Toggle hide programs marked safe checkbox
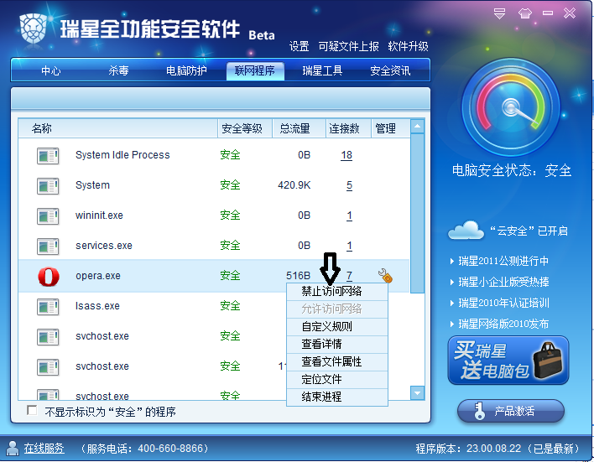Screen dimensions: 594x462 click(x=32, y=411)
